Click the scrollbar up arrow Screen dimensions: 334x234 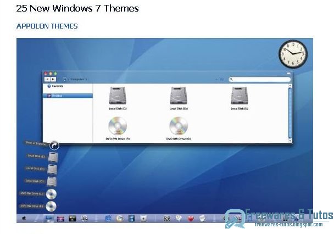pos(290,86)
